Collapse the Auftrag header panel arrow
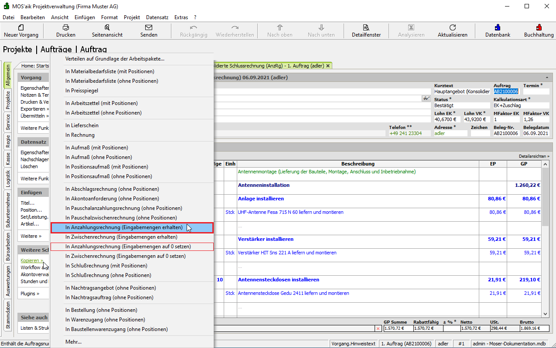Viewport: 556px width, 348px height. [547, 78]
